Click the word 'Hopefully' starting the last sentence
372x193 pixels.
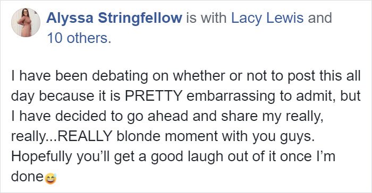41,157
